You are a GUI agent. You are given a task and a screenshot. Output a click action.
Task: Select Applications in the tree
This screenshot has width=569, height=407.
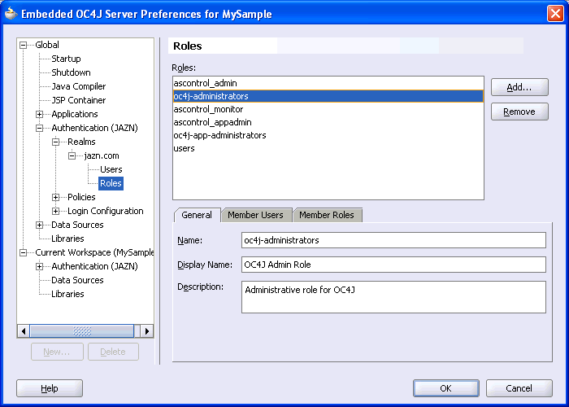click(75, 114)
